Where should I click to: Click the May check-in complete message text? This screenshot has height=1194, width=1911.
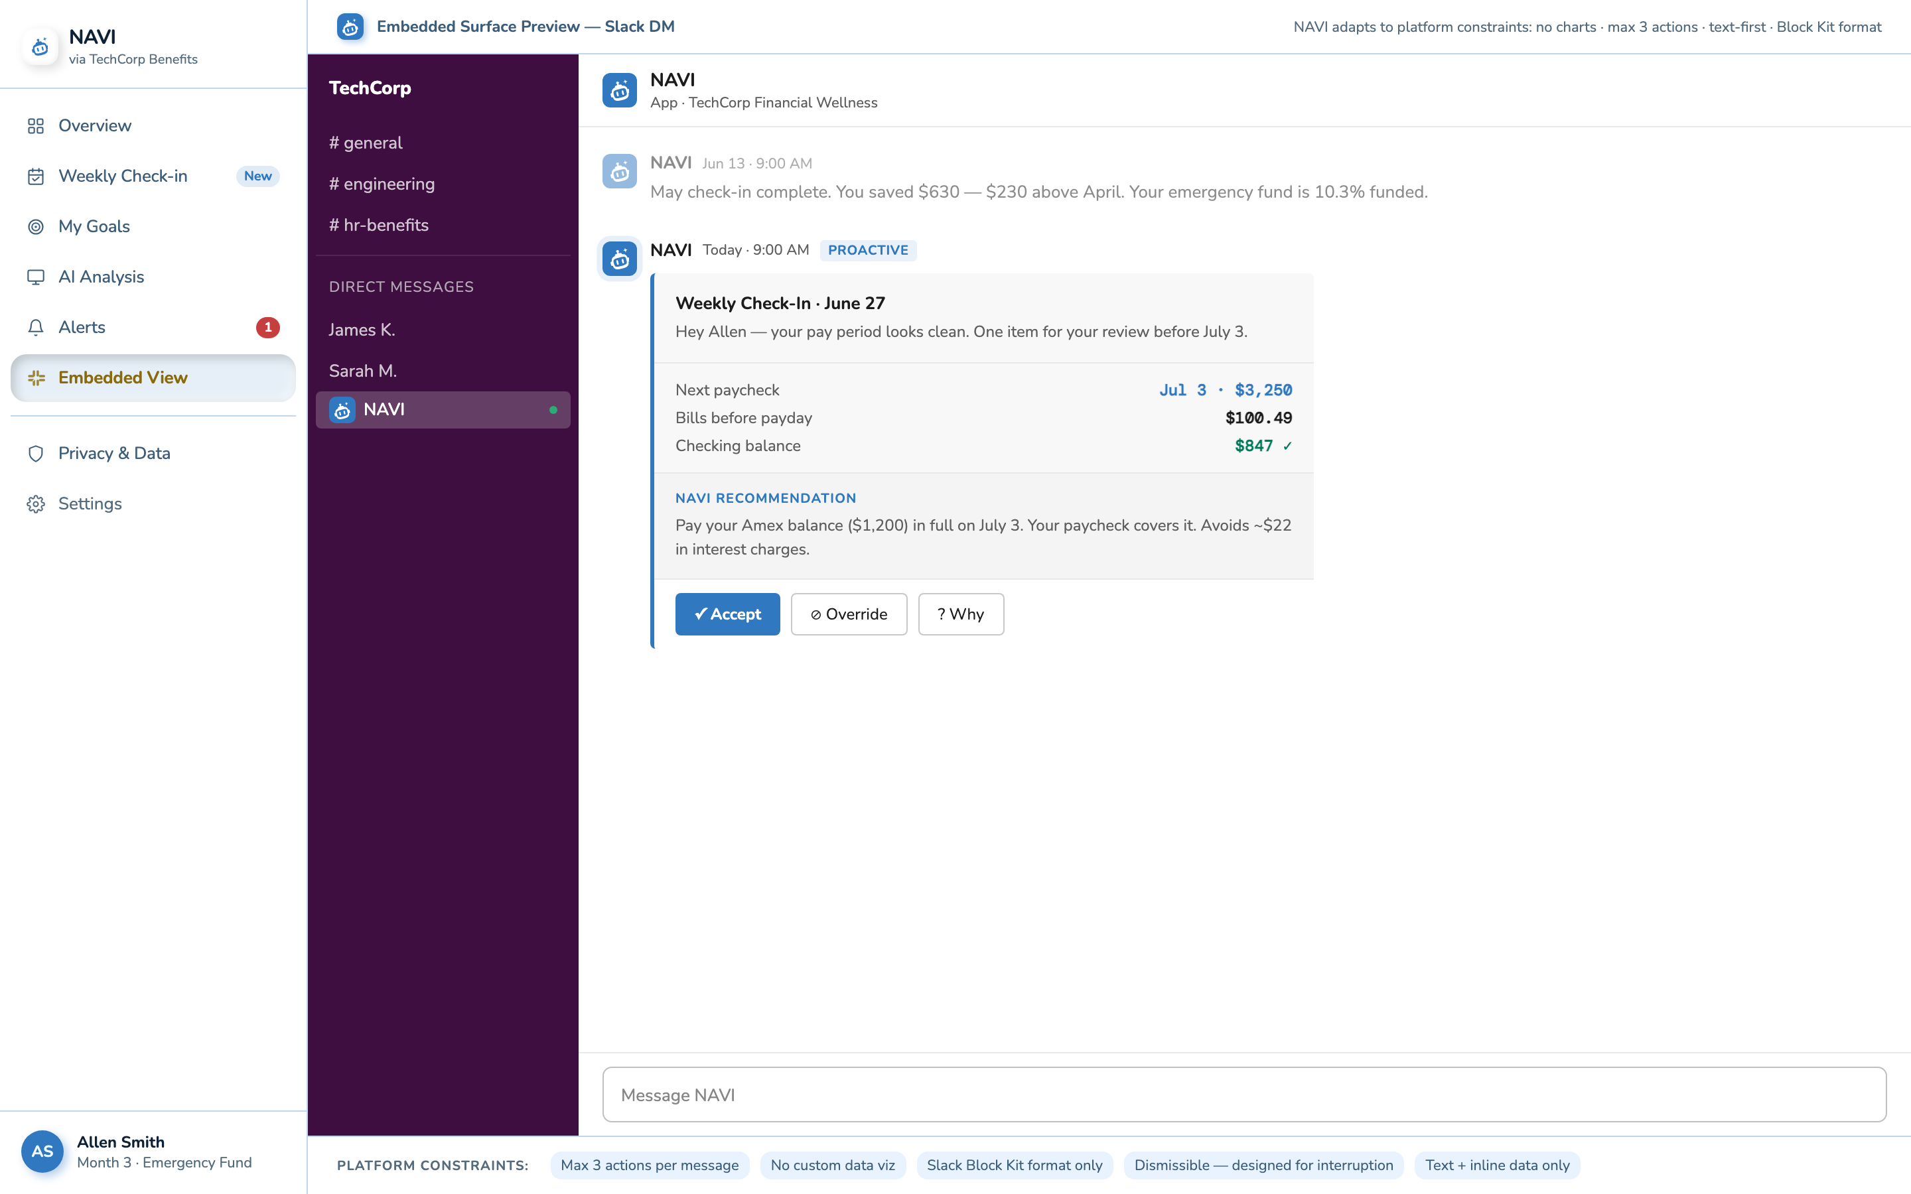1038,192
